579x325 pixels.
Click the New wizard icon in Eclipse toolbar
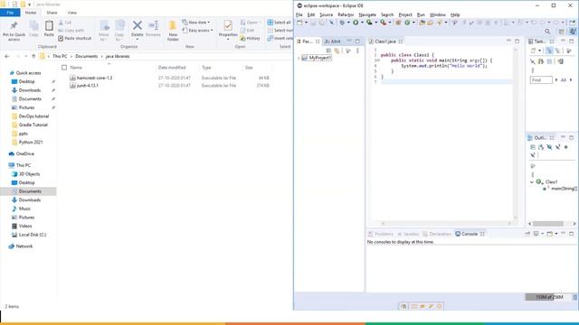tap(299, 23)
